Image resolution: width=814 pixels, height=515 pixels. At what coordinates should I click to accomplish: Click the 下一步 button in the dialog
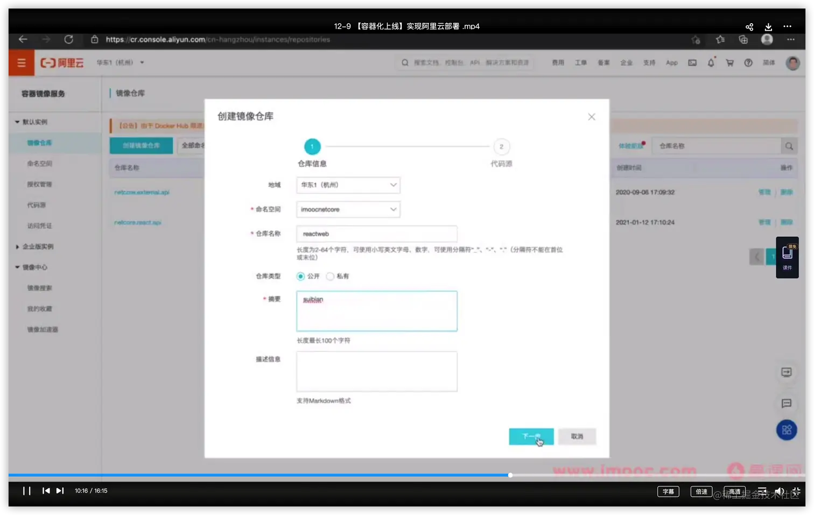(x=531, y=436)
